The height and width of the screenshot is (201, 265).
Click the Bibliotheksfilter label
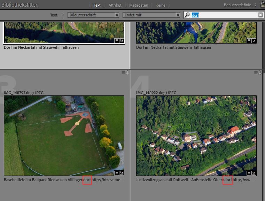click(20, 5)
